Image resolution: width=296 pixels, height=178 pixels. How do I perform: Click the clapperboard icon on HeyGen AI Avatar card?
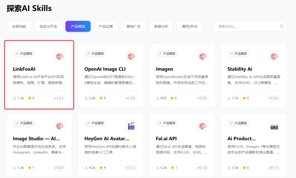[131, 126]
